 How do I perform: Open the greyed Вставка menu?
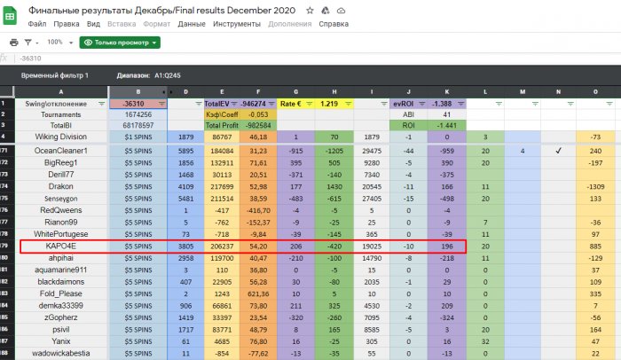[122, 24]
